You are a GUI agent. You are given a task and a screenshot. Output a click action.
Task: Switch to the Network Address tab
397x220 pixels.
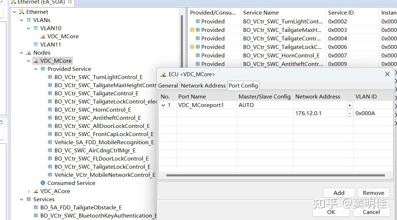[x=203, y=85]
